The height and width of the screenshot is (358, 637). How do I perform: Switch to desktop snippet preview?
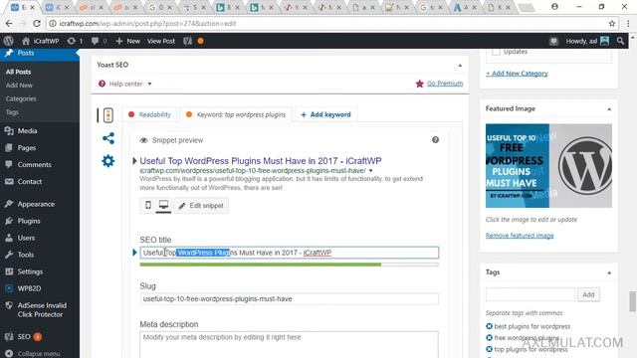coord(163,206)
